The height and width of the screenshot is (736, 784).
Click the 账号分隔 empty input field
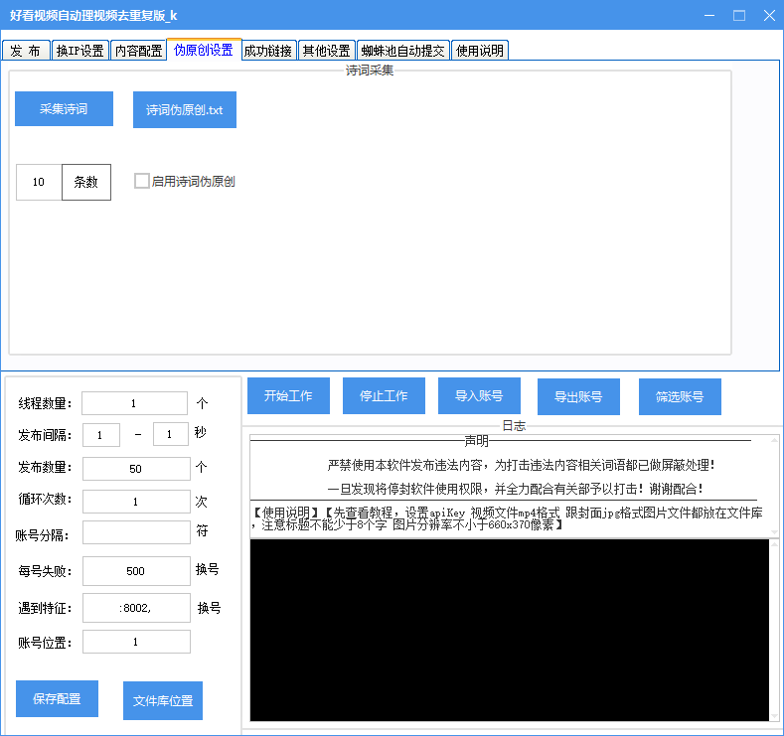point(135,533)
